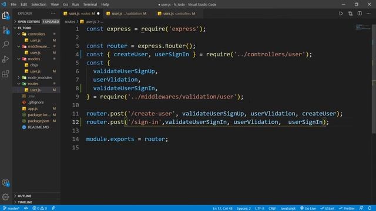
Task: Click CRLF end of line setting
Action: (x=272, y=209)
